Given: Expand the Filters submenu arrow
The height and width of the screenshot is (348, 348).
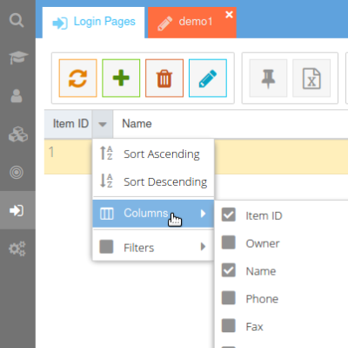Looking at the screenshot, I should 203,247.
